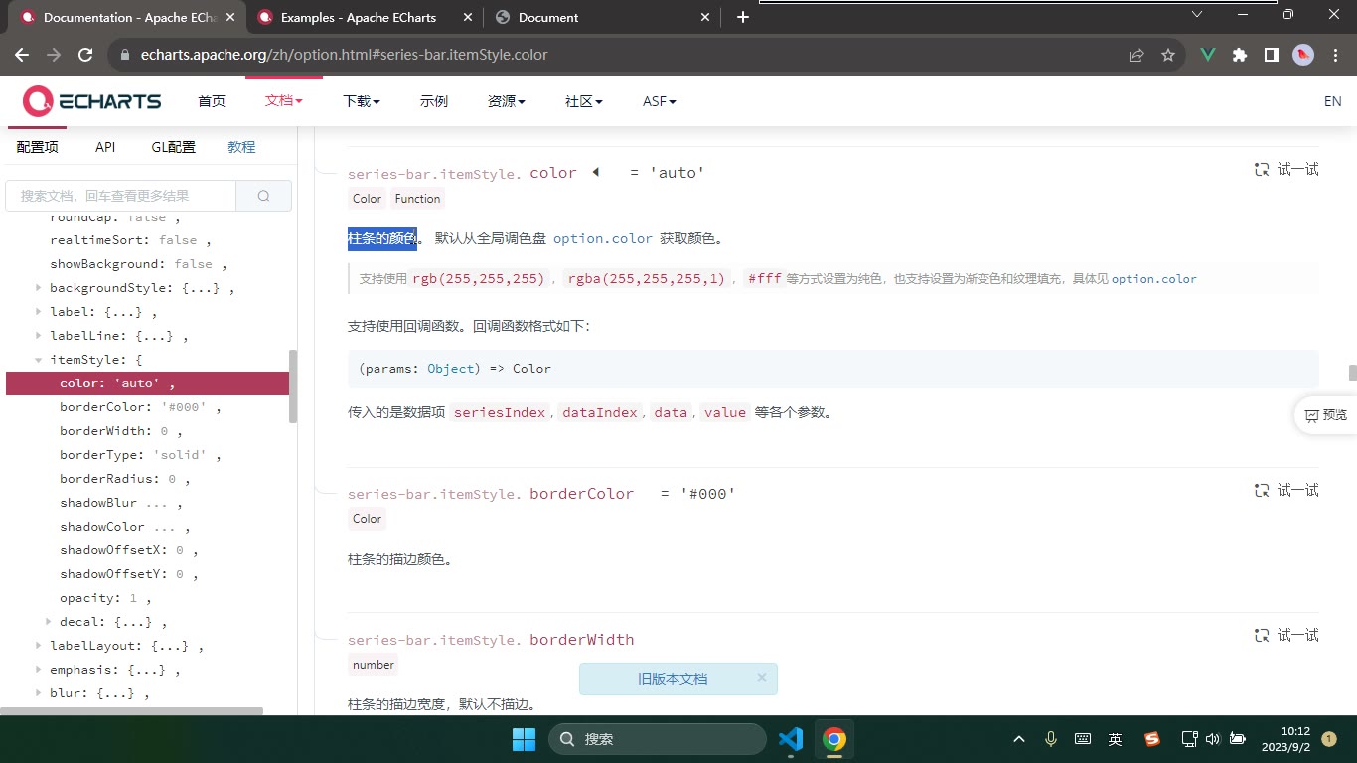
Task: Open Visual Studio Code from the taskbar
Action: [x=791, y=739]
